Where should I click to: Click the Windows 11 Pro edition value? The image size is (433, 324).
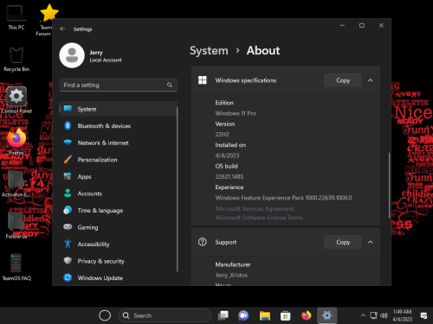point(236,113)
